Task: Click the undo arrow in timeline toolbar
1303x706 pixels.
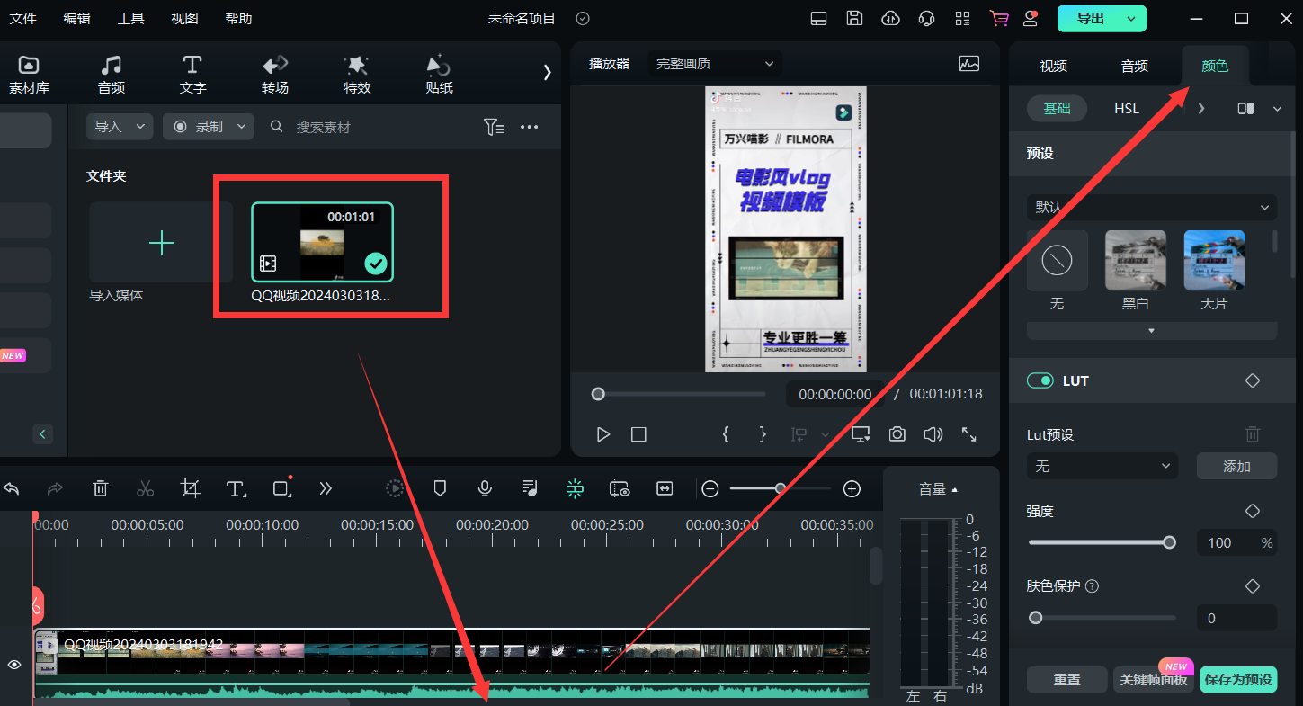Action: tap(12, 488)
